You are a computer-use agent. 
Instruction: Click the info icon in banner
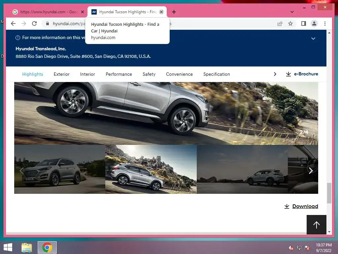pyautogui.click(x=18, y=38)
